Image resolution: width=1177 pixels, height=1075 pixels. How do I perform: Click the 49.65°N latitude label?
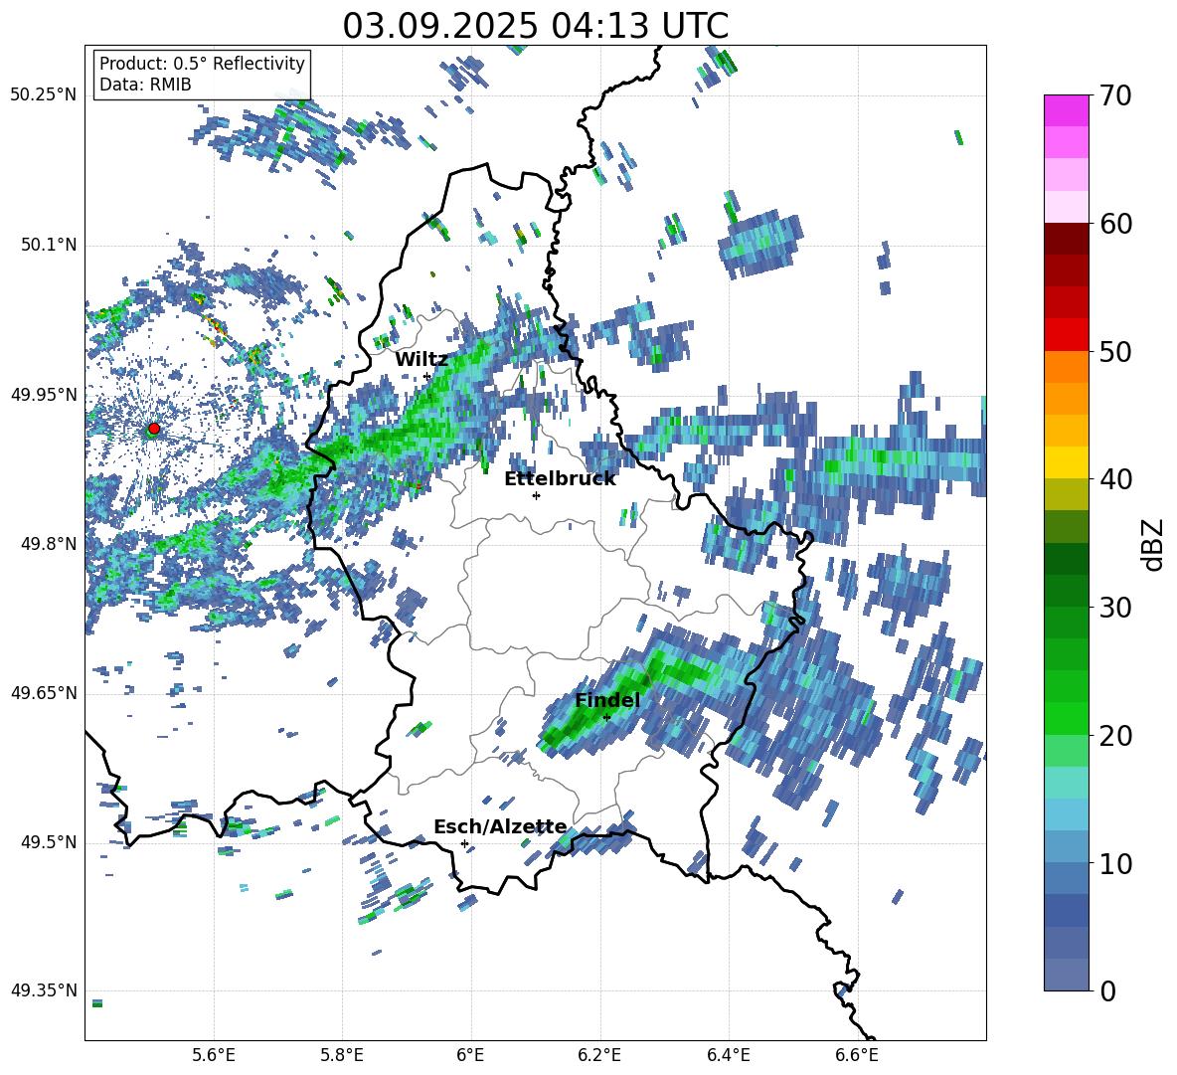(44, 692)
